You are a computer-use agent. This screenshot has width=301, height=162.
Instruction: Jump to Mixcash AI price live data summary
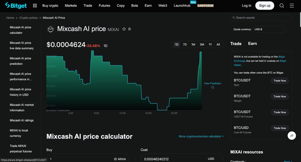tap(22, 46)
